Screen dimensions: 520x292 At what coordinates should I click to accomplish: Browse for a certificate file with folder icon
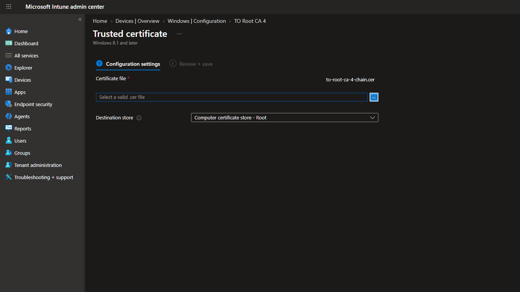pos(374,97)
